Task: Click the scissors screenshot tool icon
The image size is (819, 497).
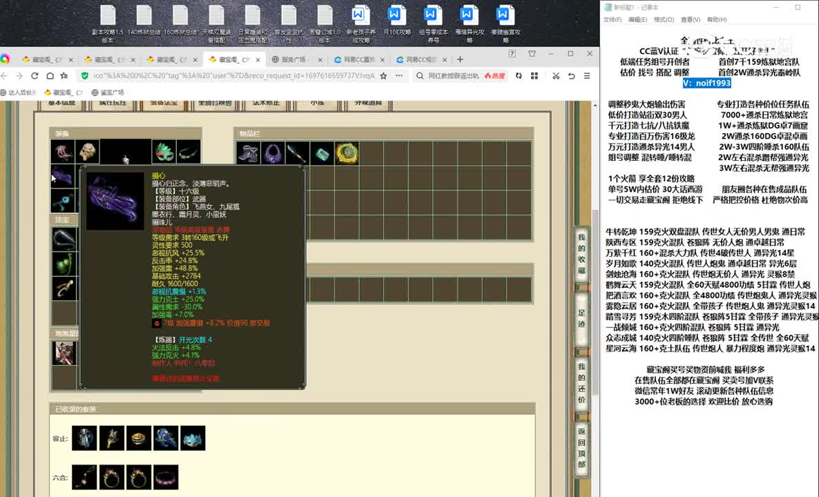Action: pos(556,76)
